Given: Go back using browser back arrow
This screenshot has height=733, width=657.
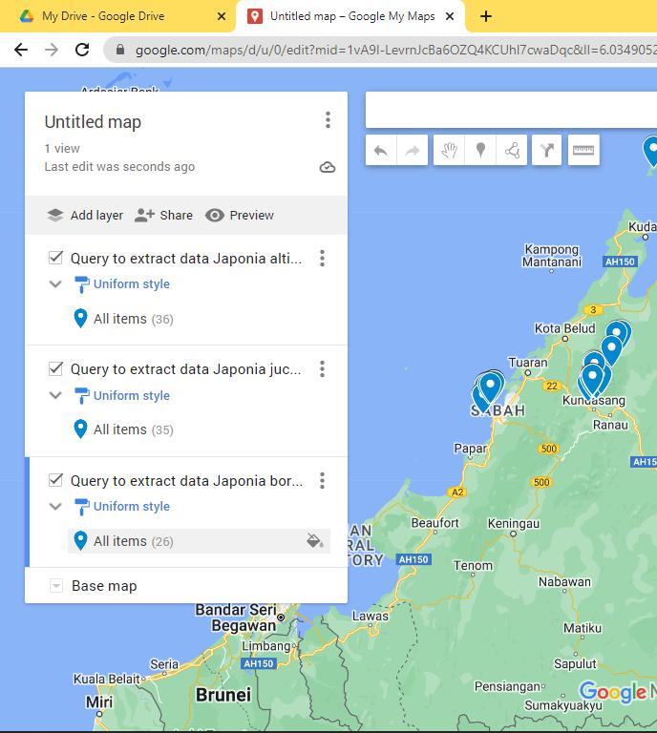Looking at the screenshot, I should [21, 49].
